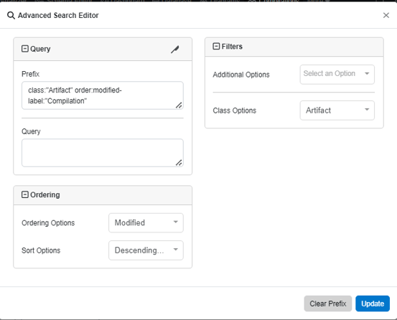Click the resize handle of Query field

tap(179, 162)
